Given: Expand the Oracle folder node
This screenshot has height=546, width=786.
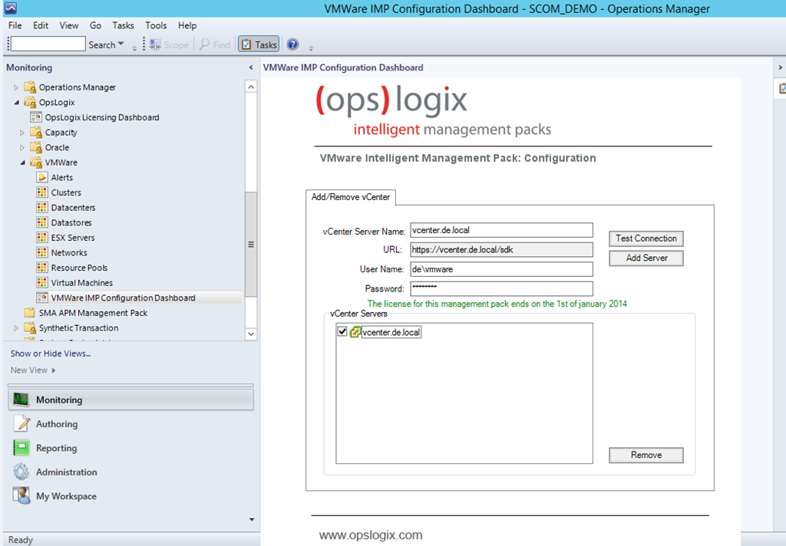Looking at the screenshot, I should point(22,147).
